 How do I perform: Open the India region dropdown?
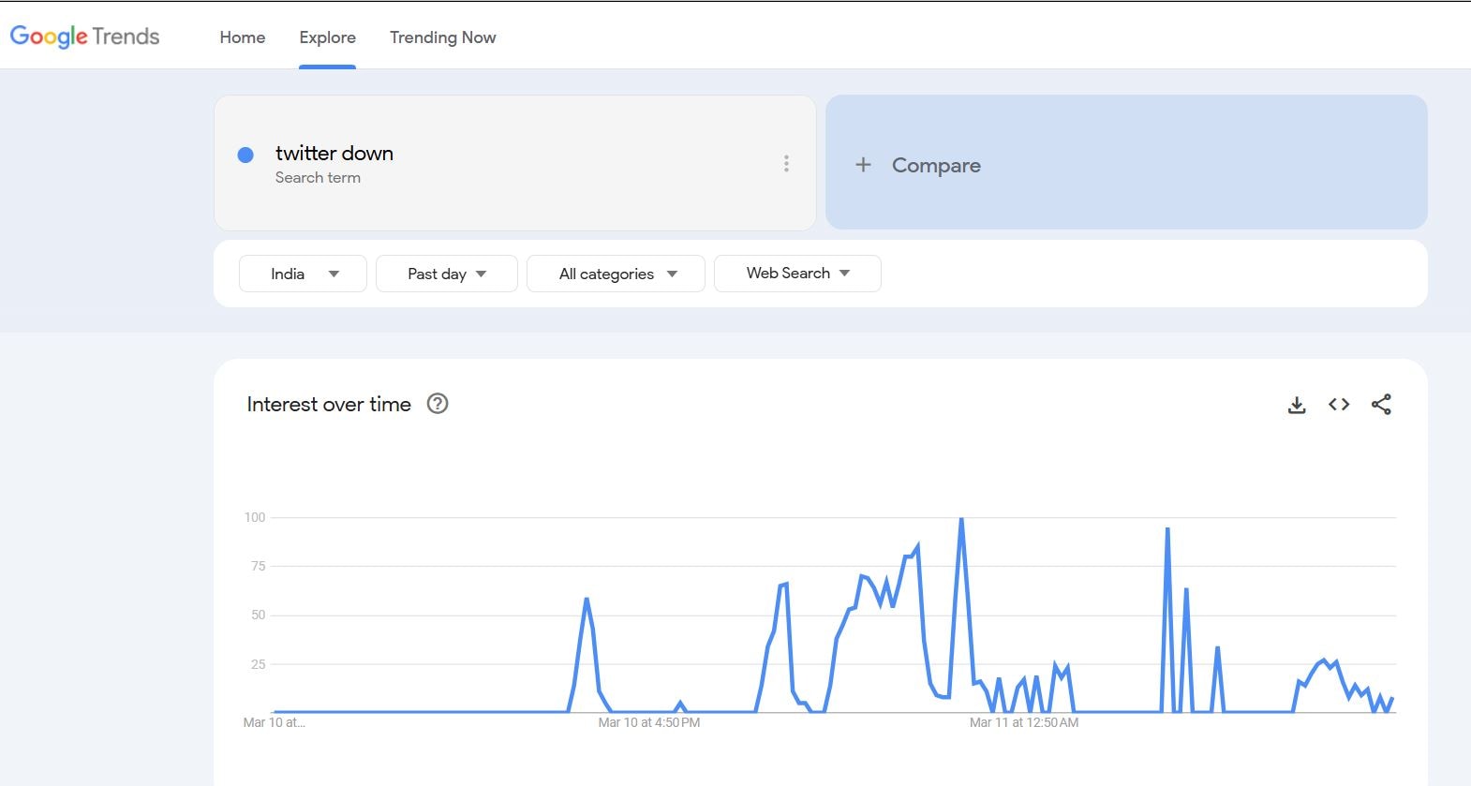pyautogui.click(x=303, y=274)
